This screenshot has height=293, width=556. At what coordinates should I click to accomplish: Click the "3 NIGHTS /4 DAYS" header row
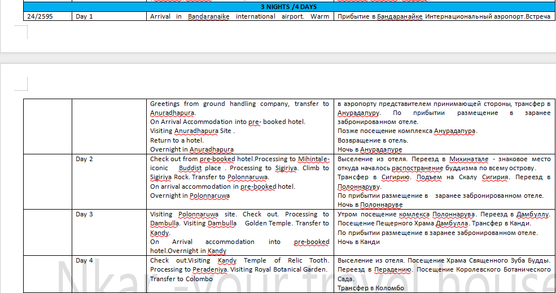coord(288,7)
